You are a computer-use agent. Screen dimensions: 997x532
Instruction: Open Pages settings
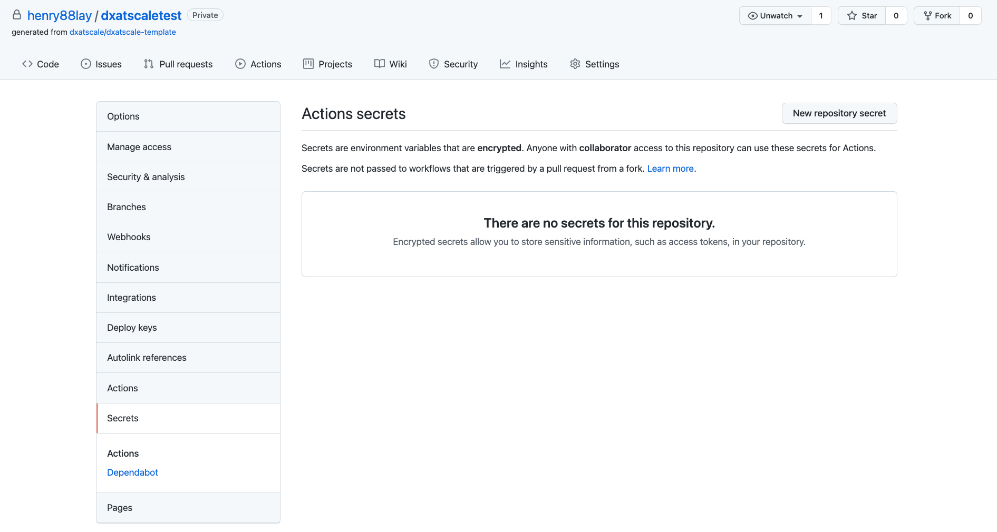[x=188, y=508]
